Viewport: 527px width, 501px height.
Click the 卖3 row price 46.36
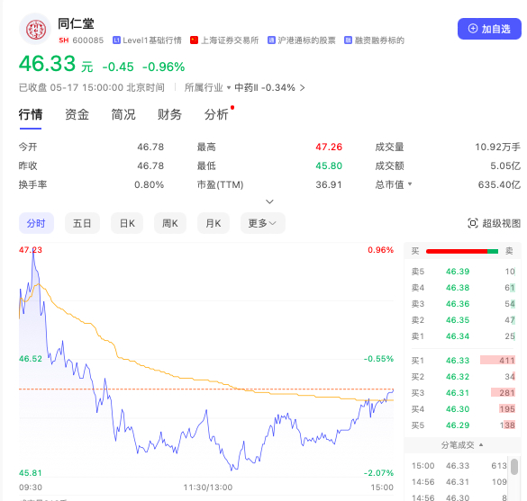click(458, 304)
